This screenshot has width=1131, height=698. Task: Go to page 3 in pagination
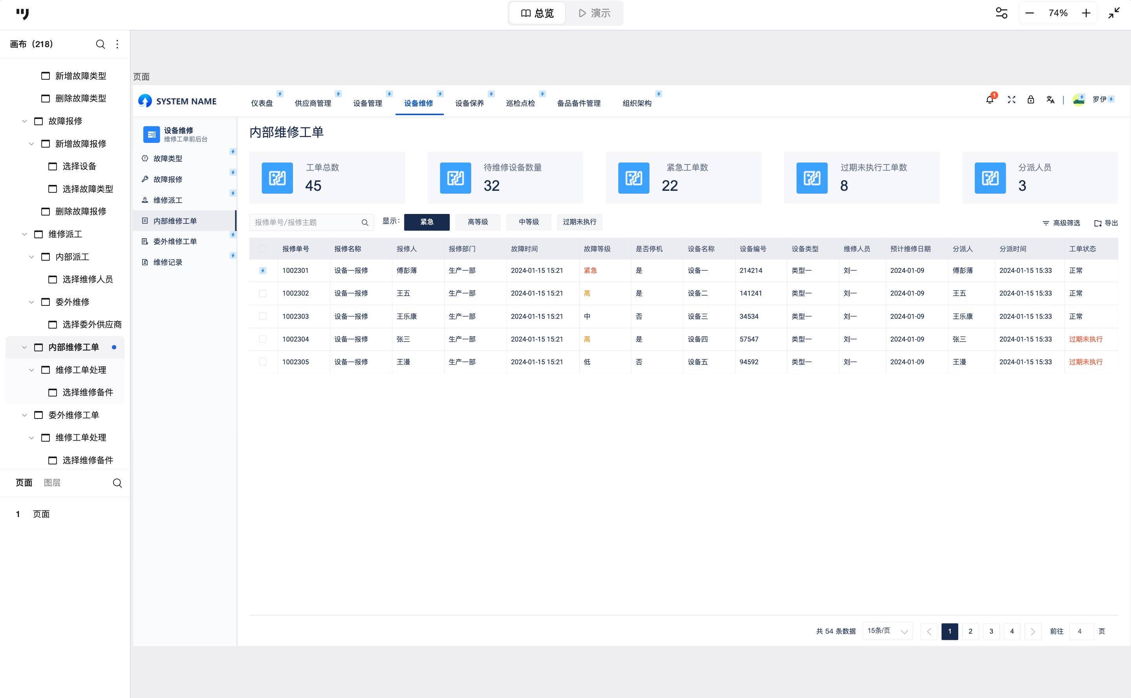click(x=990, y=631)
